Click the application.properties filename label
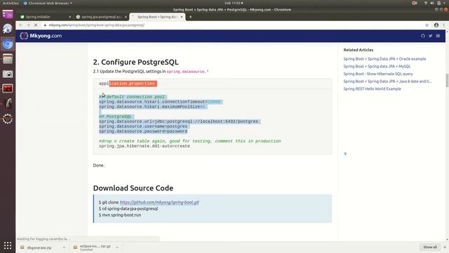The image size is (449, 253). 128,84
